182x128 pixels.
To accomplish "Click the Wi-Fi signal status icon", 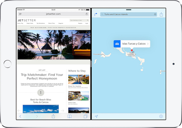I will 24,10.
